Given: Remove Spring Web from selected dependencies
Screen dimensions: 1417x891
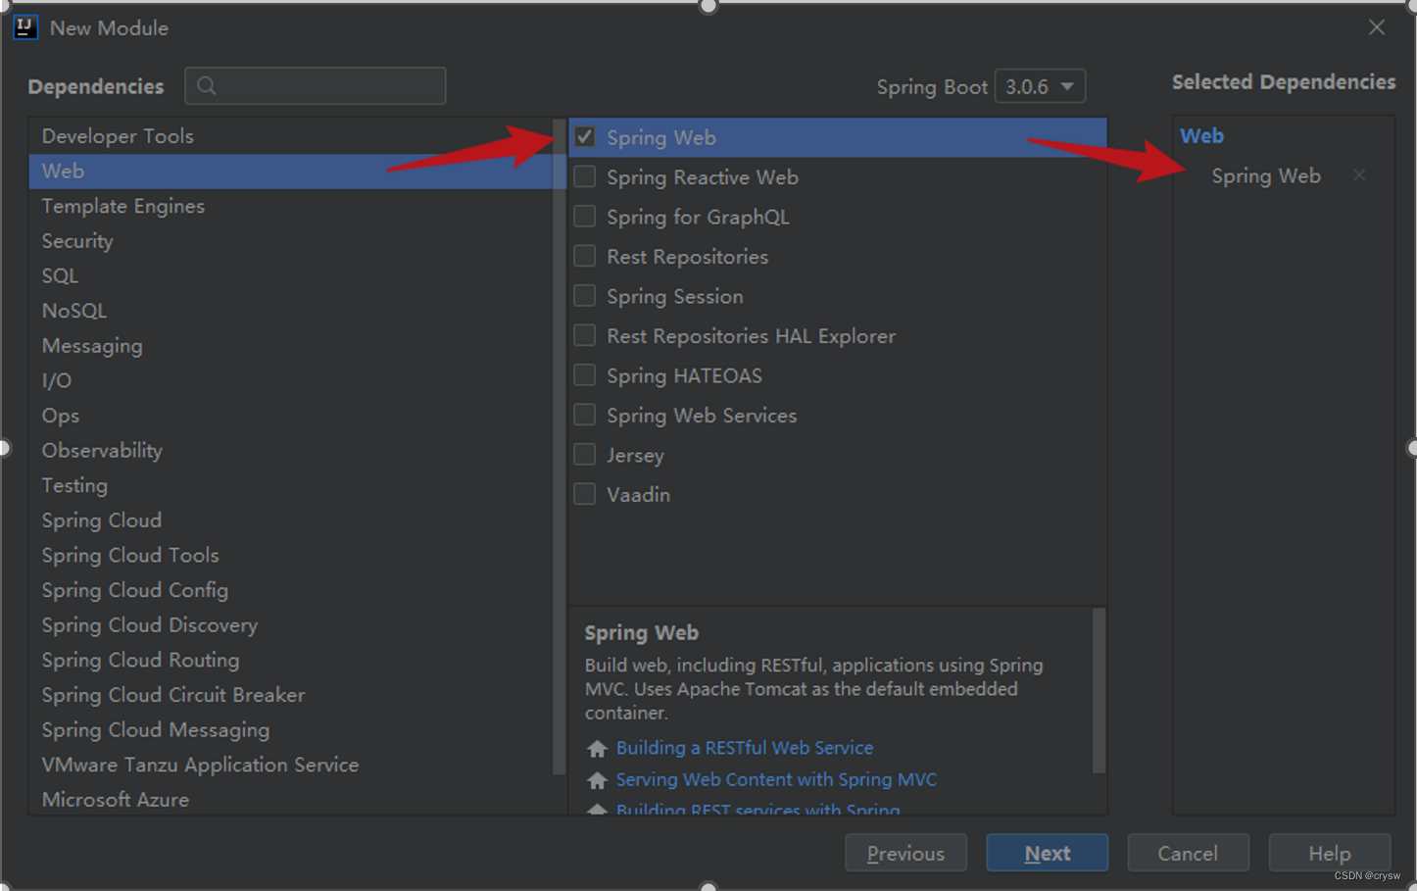Looking at the screenshot, I should tap(1359, 175).
